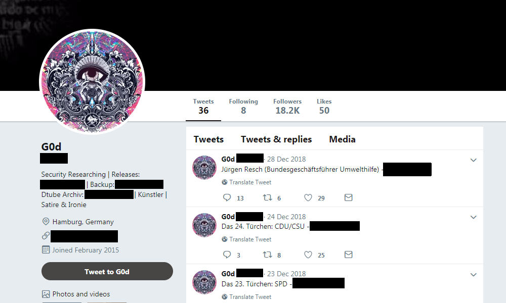Retweet the Jürgen Resch tweet
This screenshot has height=303, width=506.
[x=268, y=197]
